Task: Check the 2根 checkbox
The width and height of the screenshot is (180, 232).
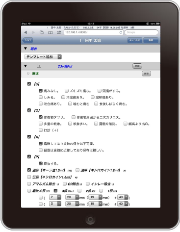Action: pyautogui.click(x=79, y=191)
